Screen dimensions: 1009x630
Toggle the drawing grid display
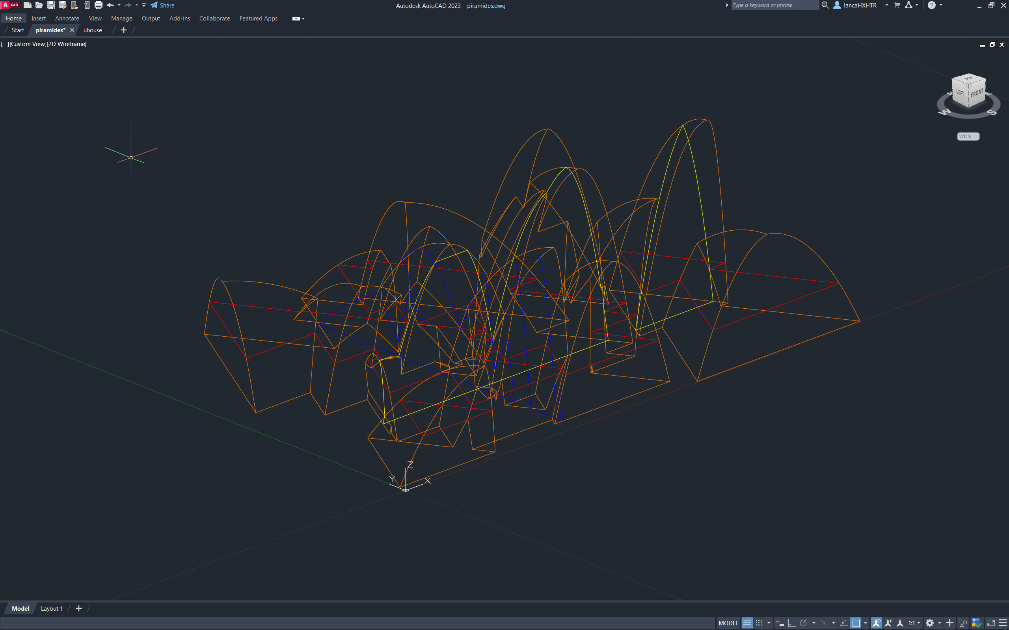pos(747,623)
